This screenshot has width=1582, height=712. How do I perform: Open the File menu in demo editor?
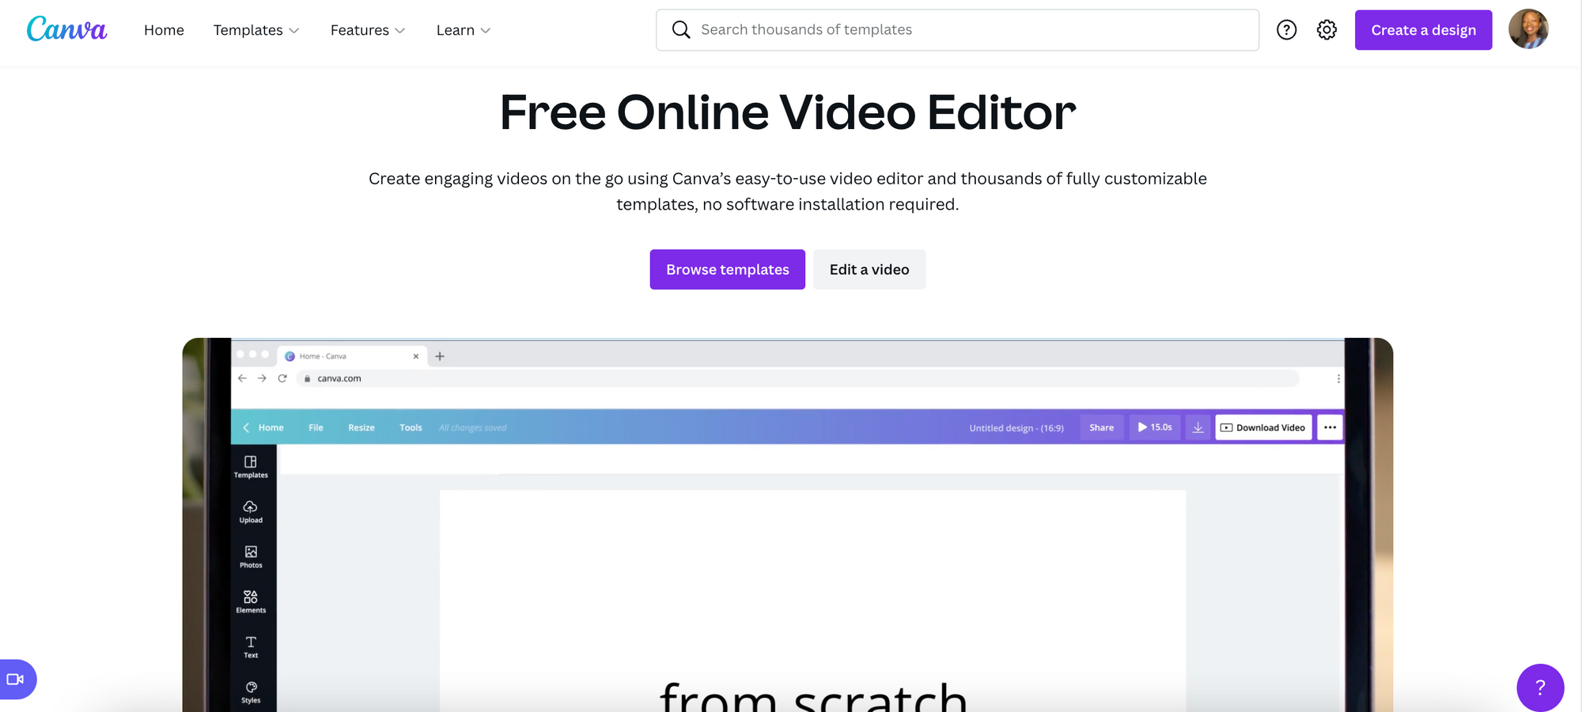coord(316,427)
